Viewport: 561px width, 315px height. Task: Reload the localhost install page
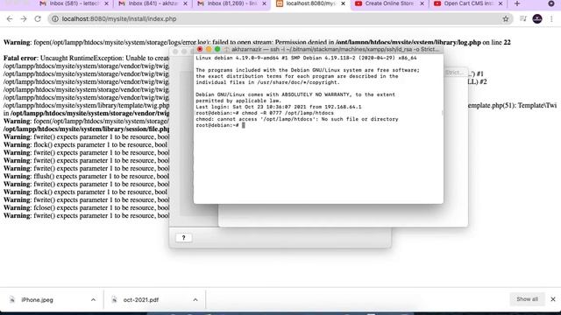click(x=38, y=19)
